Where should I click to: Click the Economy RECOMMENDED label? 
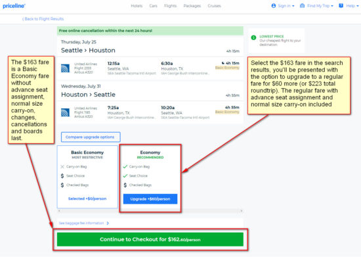150,158
